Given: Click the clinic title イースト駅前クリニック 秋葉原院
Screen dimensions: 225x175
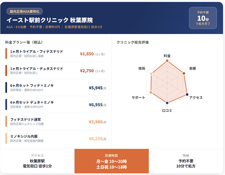Looking at the screenshot, I should point(50,20).
